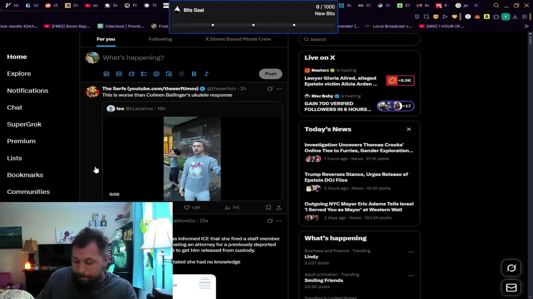Screen dimensions: 533x299
Task: Open Bookmarks in sidebar
Action: pyautogui.click(x=25, y=175)
